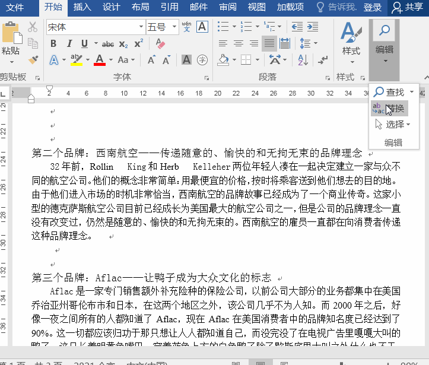This screenshot has width=429, height=365.
Task: Click the bullets list icon
Action: coord(223,27)
